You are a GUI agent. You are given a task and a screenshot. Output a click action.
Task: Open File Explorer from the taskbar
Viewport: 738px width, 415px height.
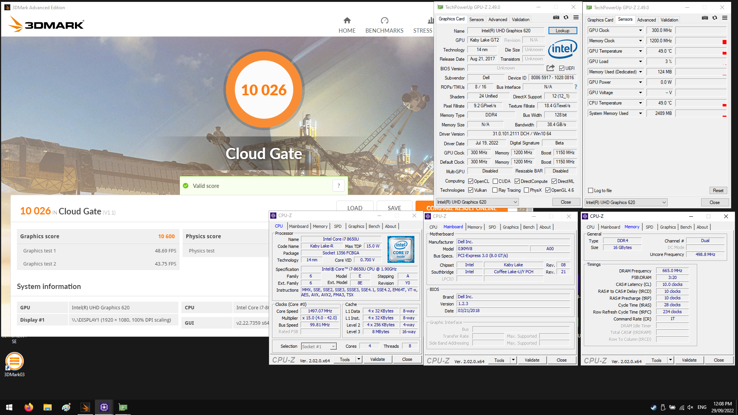click(47, 407)
